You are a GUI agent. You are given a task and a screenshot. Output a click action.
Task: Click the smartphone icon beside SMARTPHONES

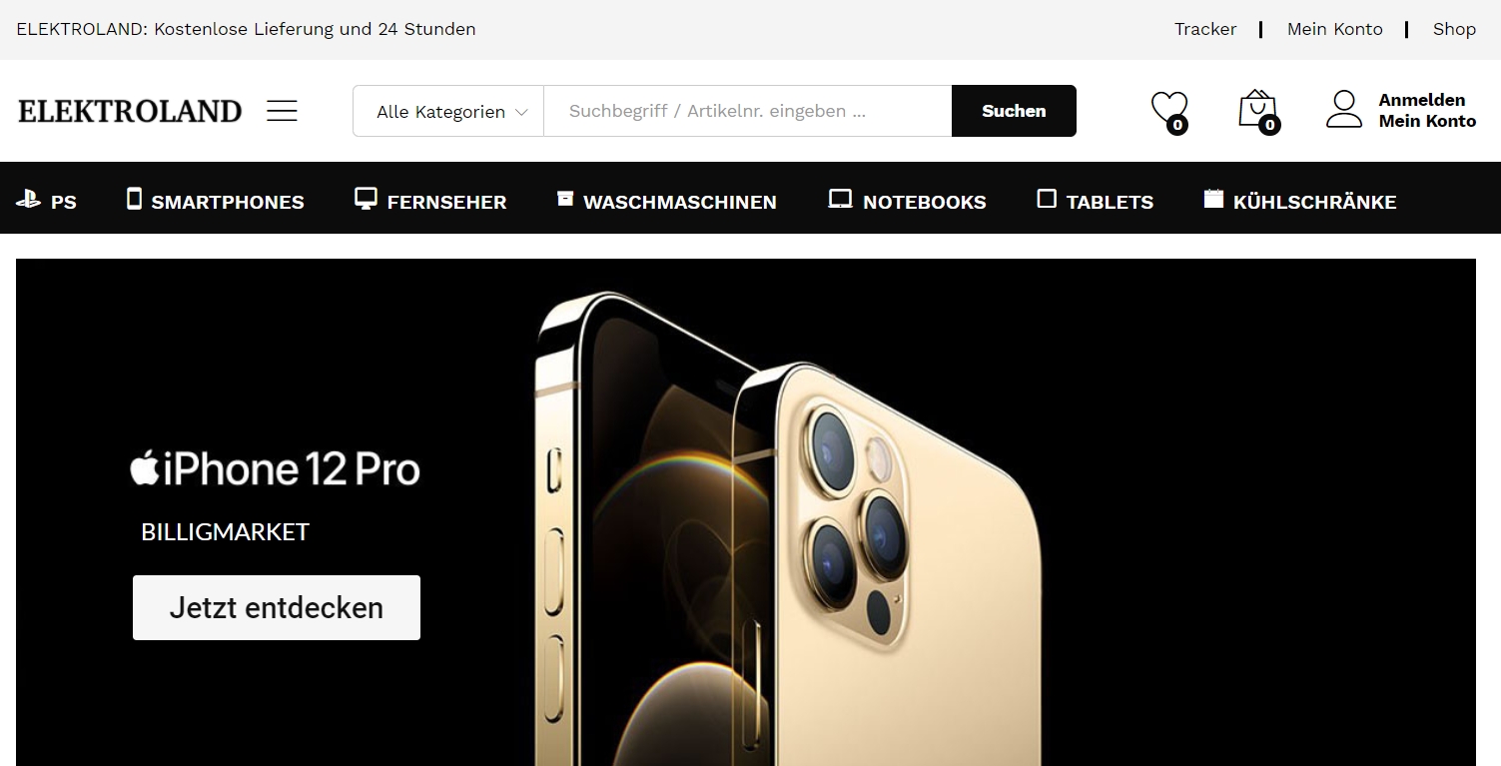click(135, 199)
